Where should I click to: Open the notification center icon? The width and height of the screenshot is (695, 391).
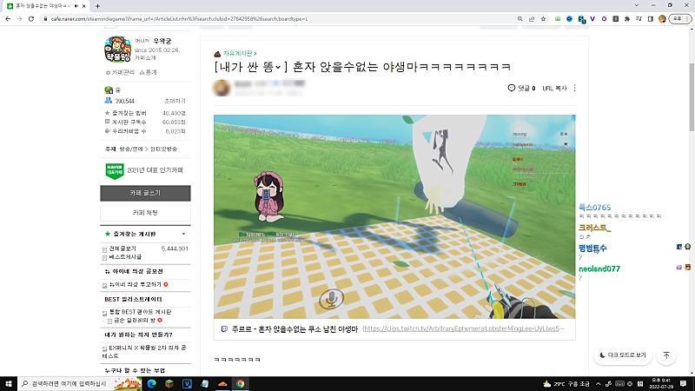pyautogui.click(x=684, y=384)
